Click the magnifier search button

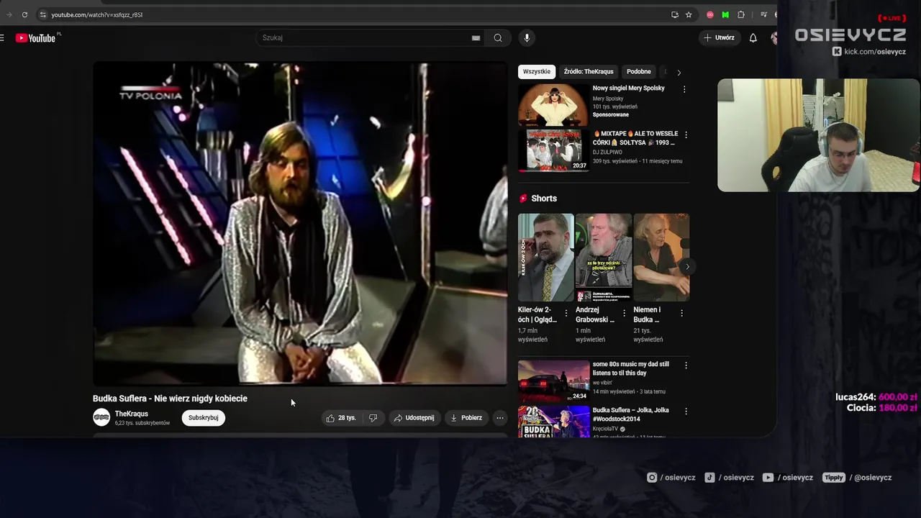click(x=498, y=38)
